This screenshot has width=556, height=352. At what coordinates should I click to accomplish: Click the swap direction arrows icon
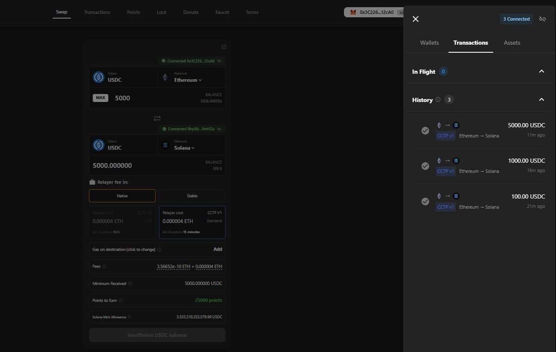157,118
